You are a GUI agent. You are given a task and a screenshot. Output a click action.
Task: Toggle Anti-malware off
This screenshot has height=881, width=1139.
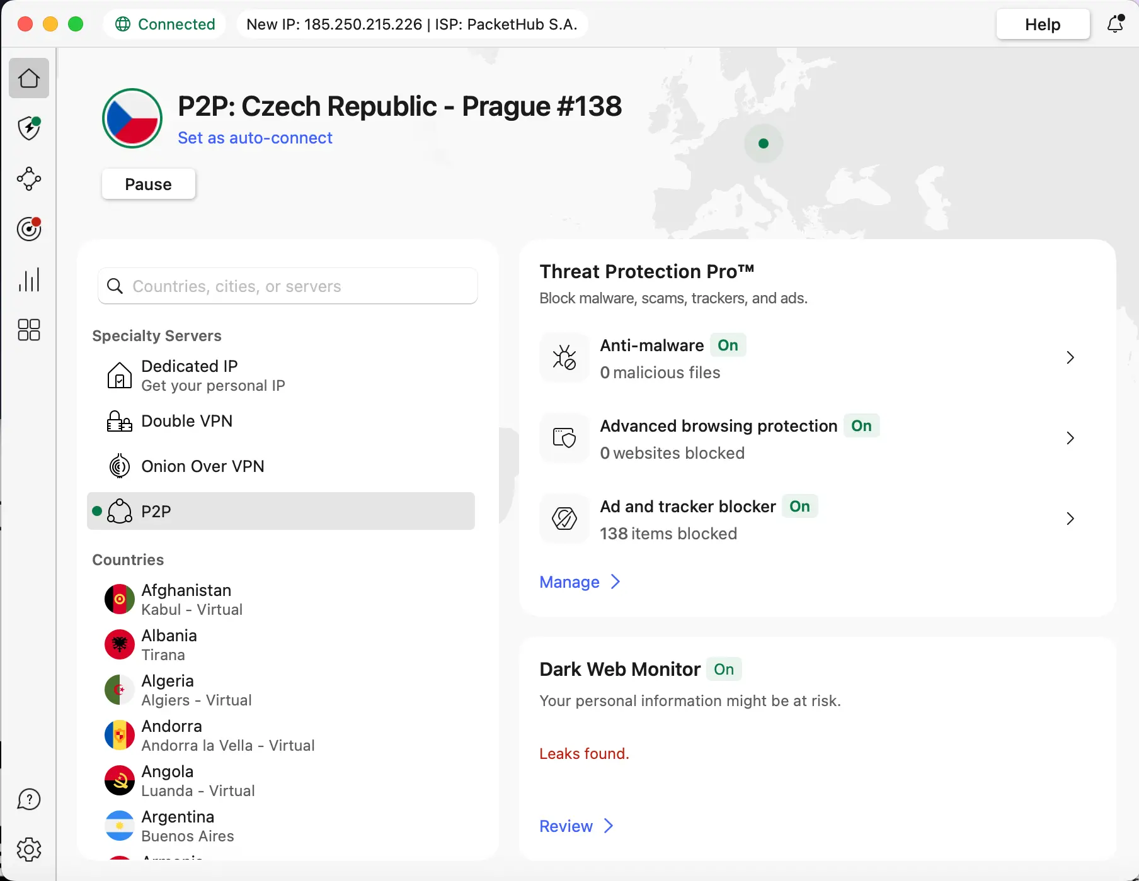tap(728, 345)
